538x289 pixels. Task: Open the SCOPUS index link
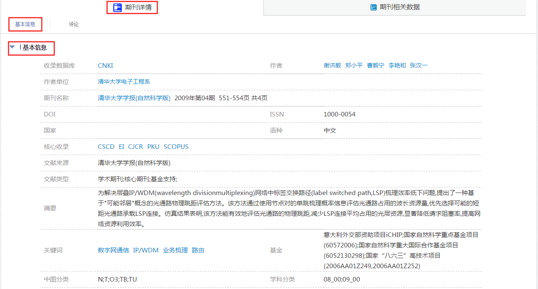point(176,147)
